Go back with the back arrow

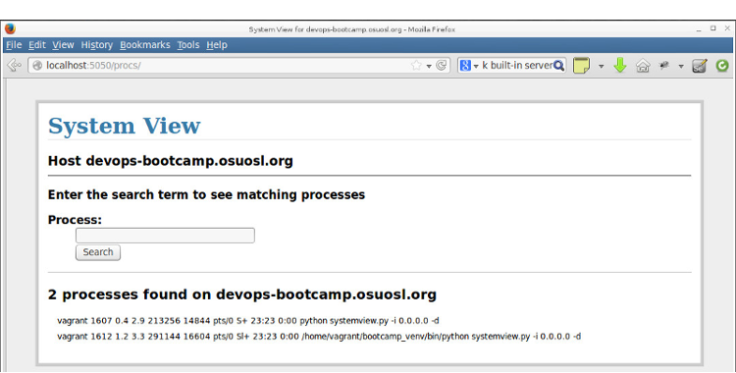14,66
